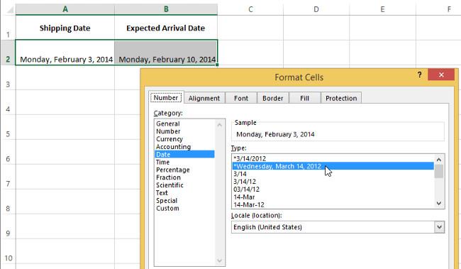Choose the 03/14/12 date type
This screenshot has height=269, width=461.
[333, 189]
